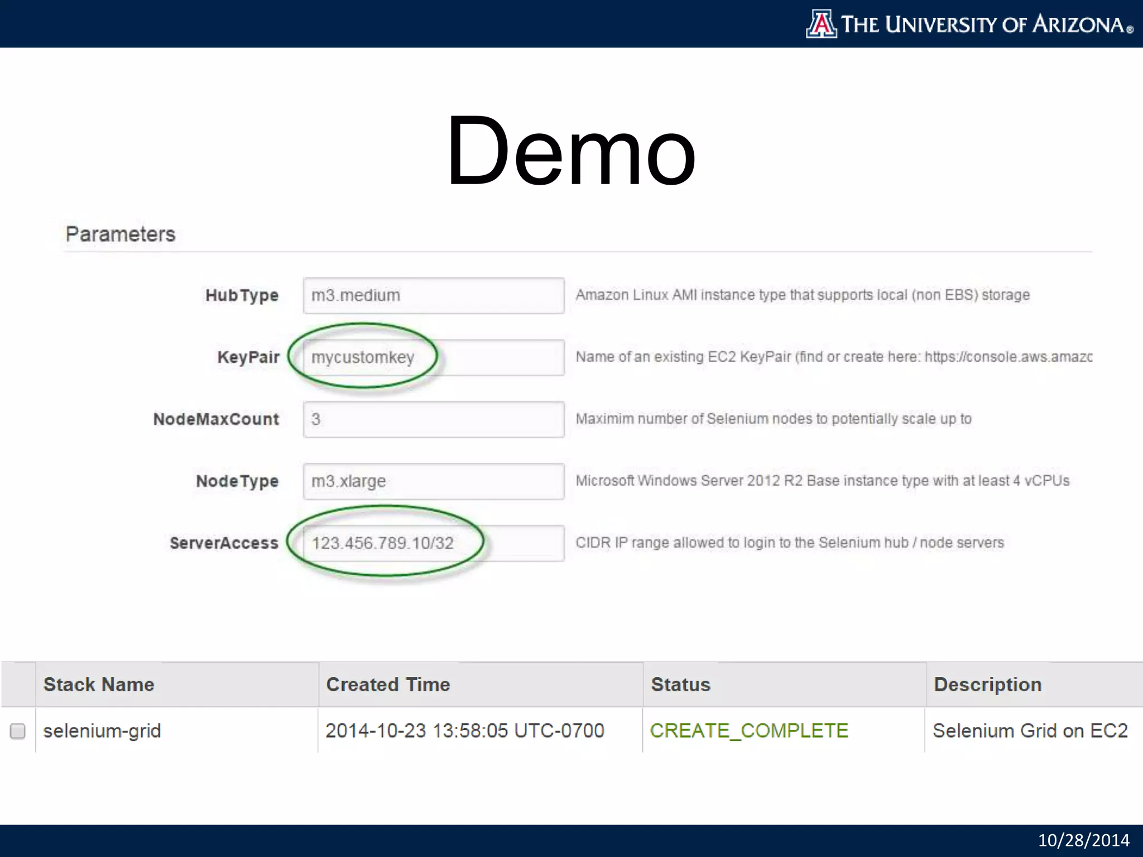Click the HubType label
The width and height of the screenshot is (1143, 857).
coord(242,296)
